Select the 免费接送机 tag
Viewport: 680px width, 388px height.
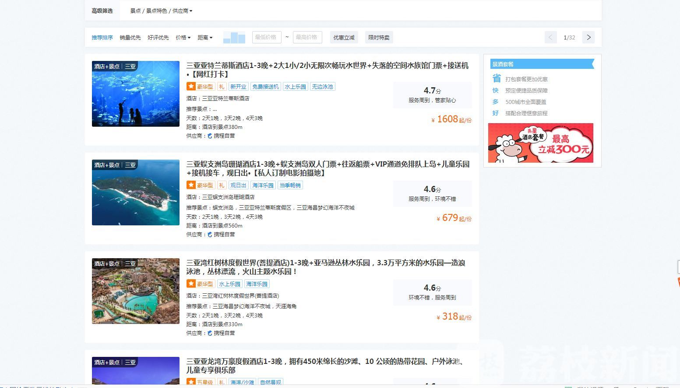point(266,87)
